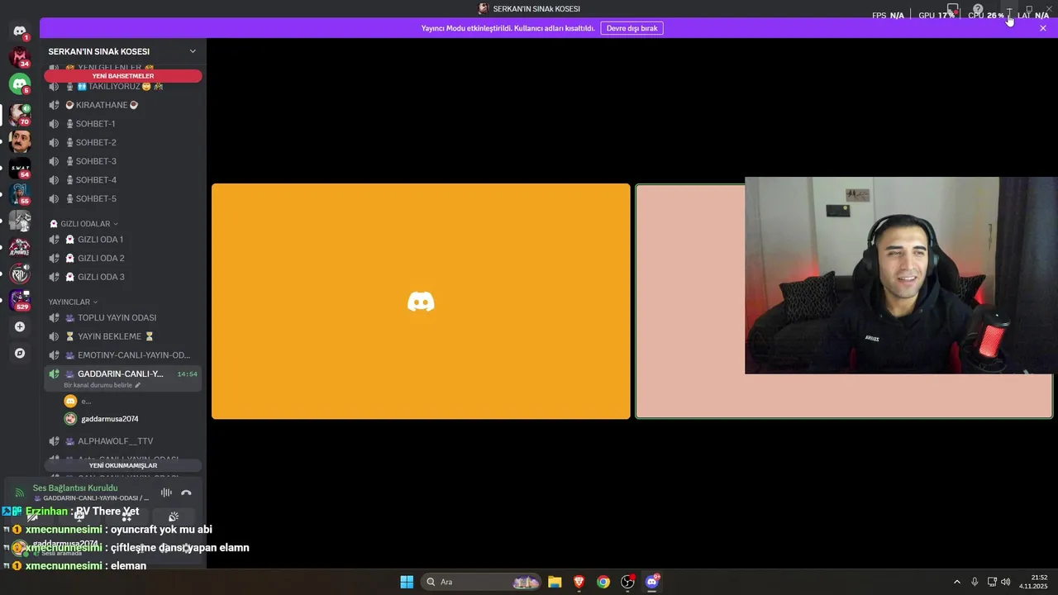Open OBS Studio from the taskbar
Viewport: 1058px width, 595px height.
point(627,582)
